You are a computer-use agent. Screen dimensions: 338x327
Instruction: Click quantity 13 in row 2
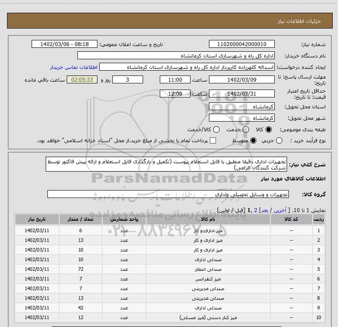[x=81, y=240]
